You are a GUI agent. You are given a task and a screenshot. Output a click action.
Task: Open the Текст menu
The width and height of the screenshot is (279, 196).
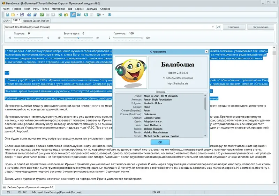tap(27, 9)
